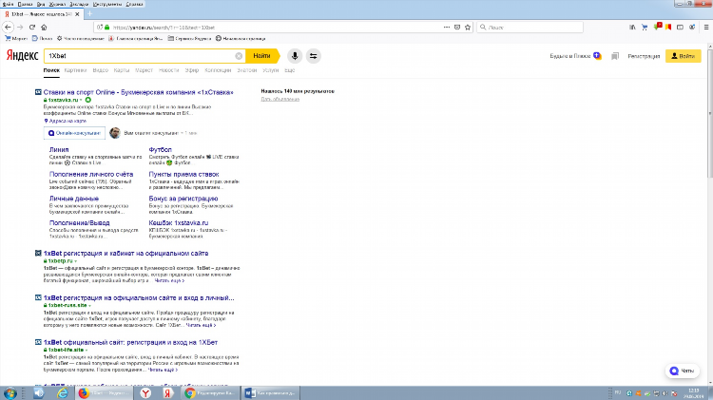This screenshot has width=713, height=400.
Task: Click the Дать объявление link
Action: point(280,99)
